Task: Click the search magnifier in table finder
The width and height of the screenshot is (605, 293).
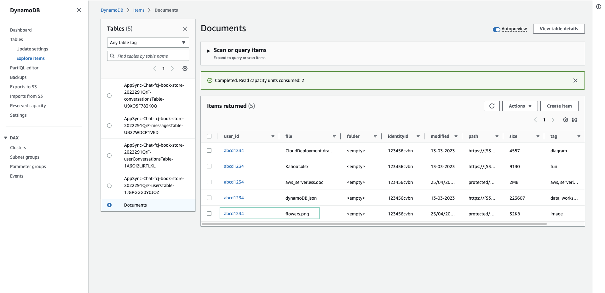Action: point(112,56)
